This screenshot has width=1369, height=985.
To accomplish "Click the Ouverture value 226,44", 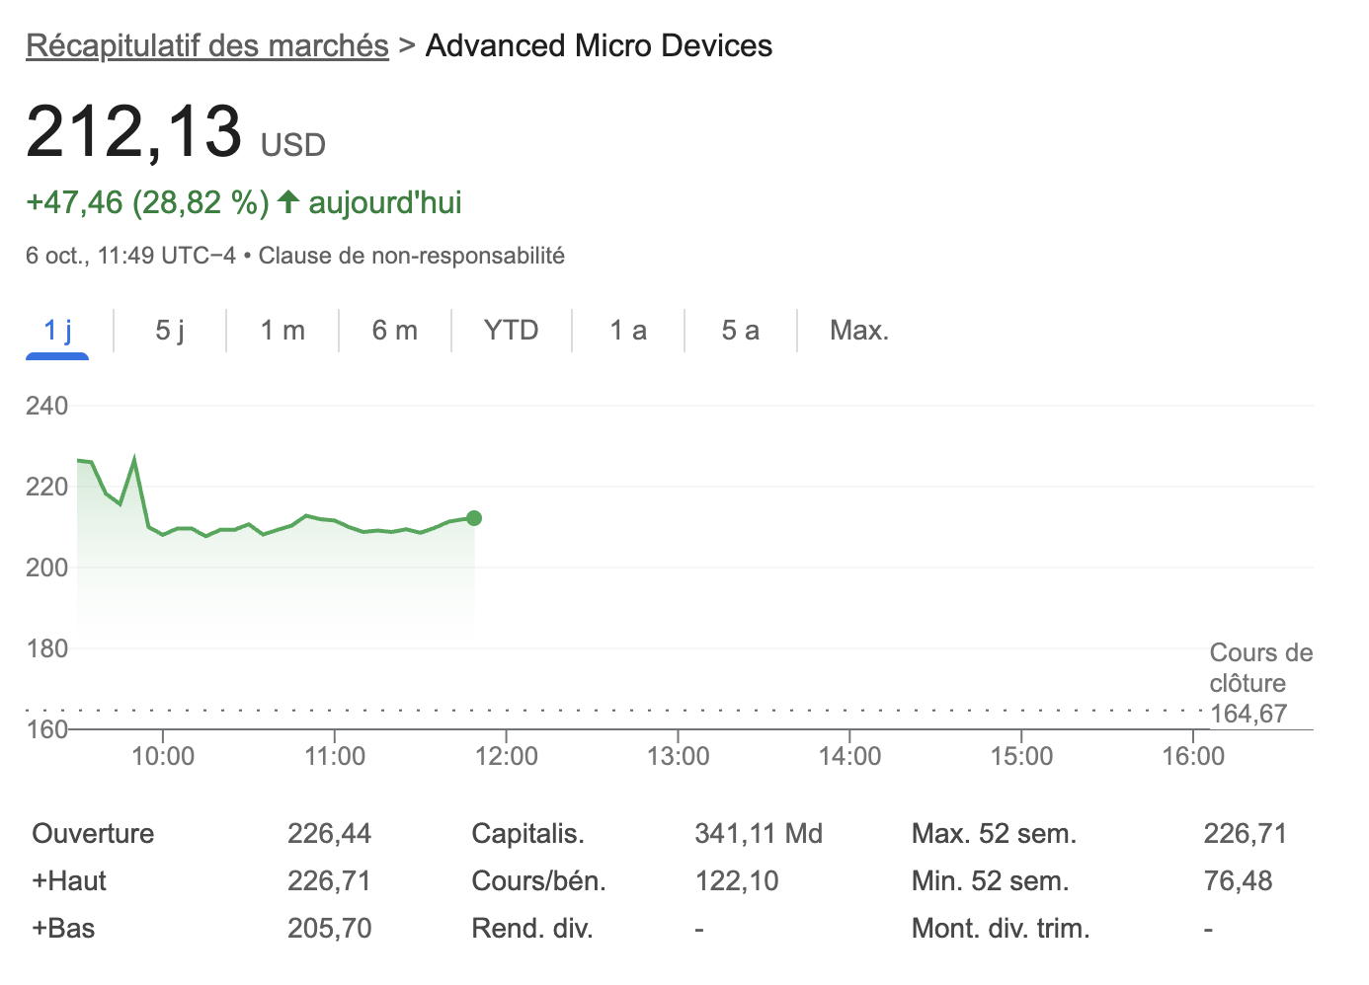I will tap(329, 834).
